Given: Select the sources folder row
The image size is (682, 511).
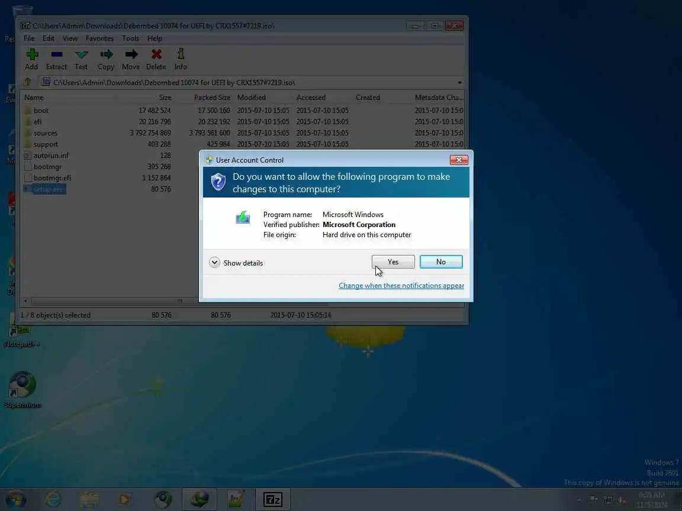Looking at the screenshot, I should pos(243,133).
